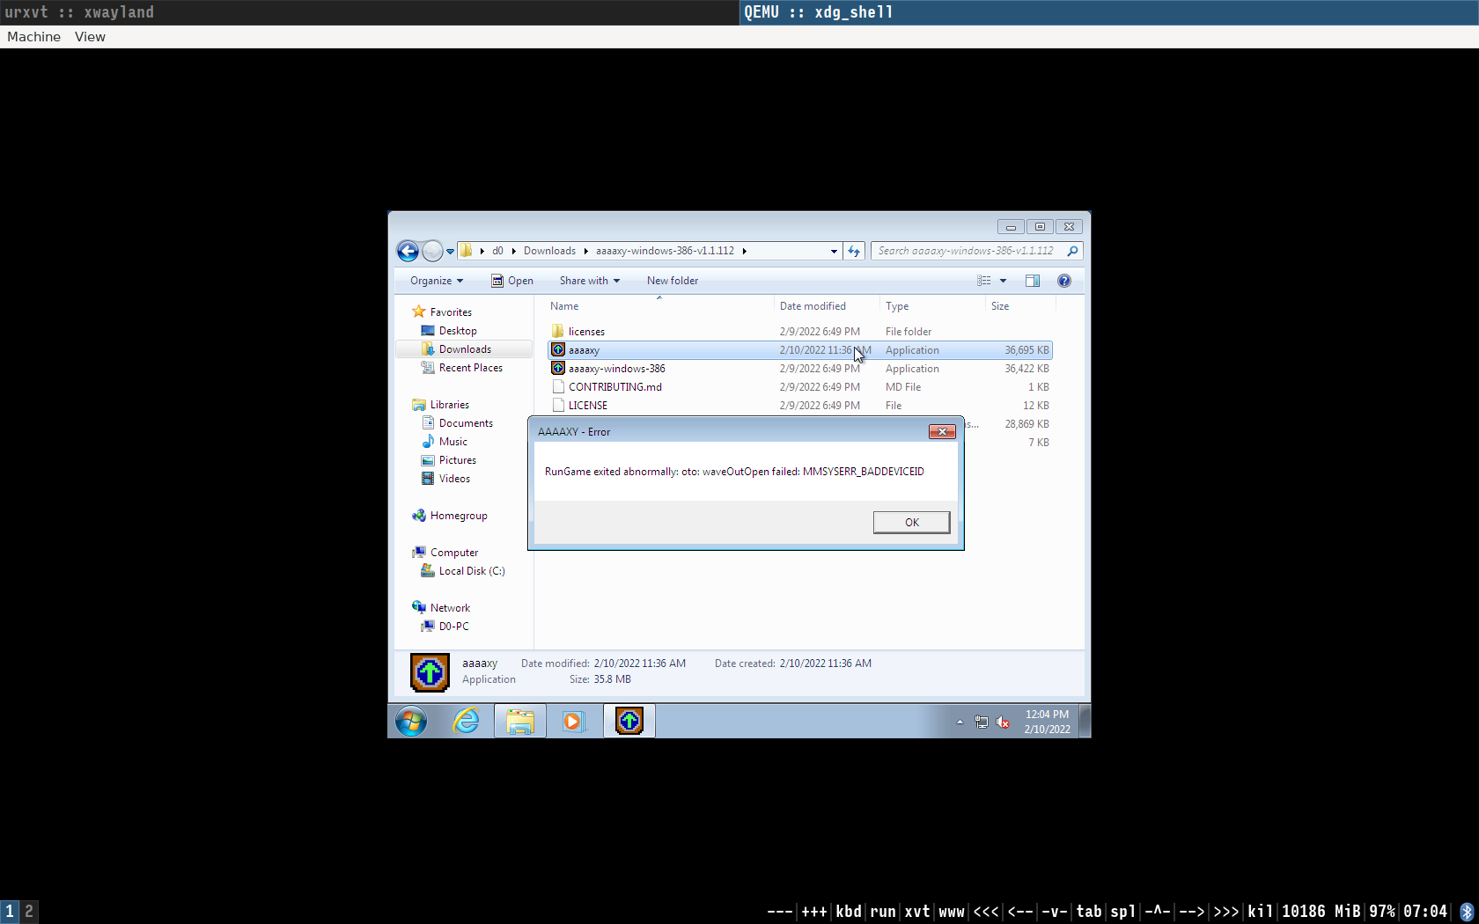Open the network status tray icon
Viewport: 1479px width, 924px height.
point(981,722)
